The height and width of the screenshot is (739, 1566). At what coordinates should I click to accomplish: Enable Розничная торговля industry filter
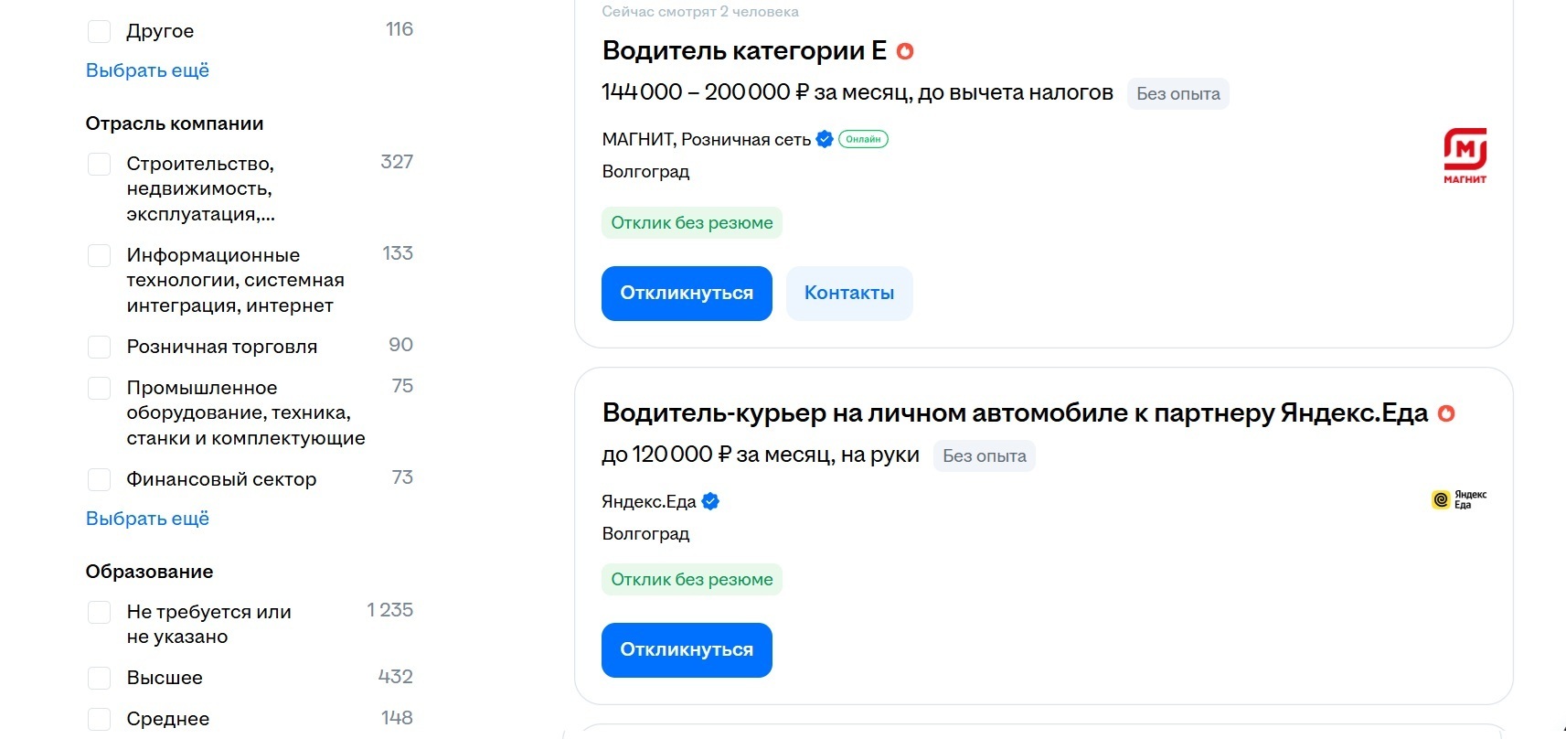99,346
